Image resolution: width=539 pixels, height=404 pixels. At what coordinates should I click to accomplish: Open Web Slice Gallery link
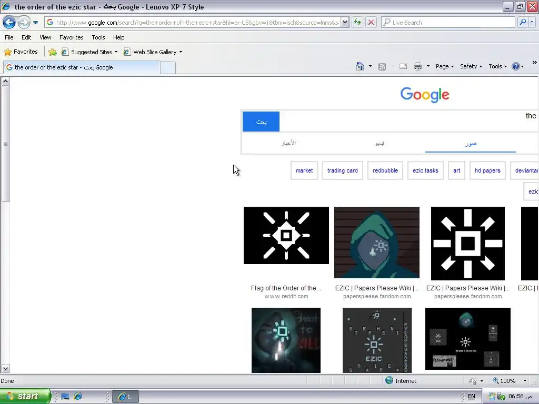pos(153,52)
